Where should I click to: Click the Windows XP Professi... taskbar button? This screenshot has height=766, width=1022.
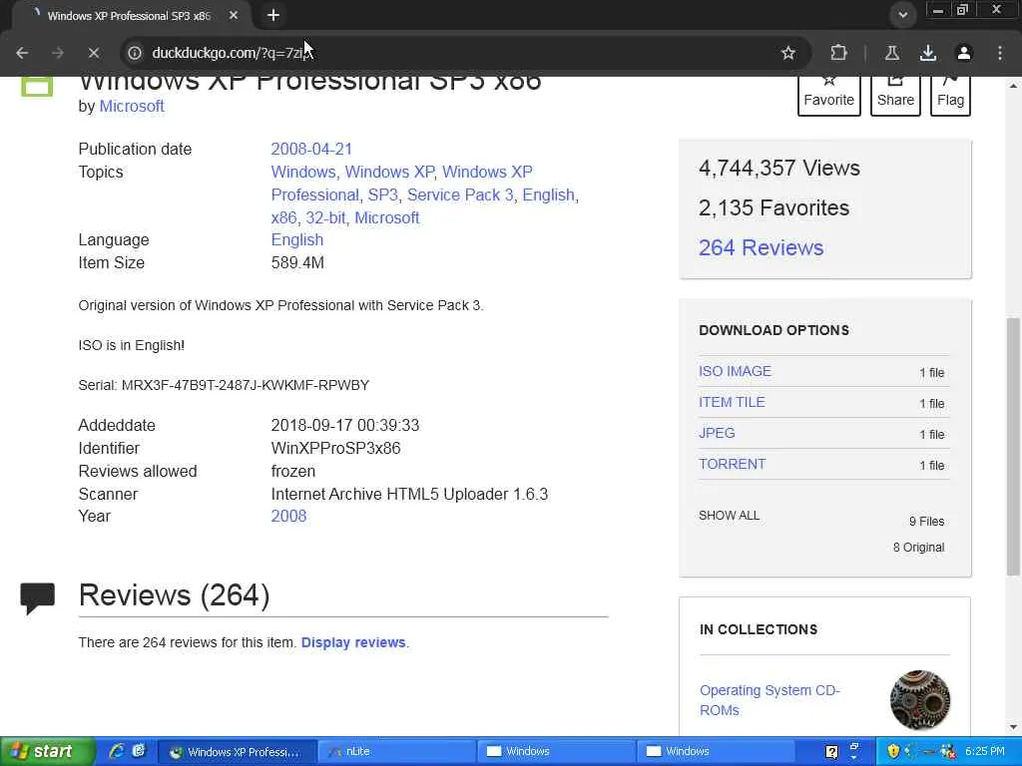[x=238, y=752]
